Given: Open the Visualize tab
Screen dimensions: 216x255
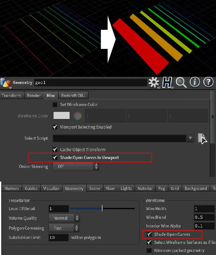Looking at the screenshot, I should pos(51,188).
